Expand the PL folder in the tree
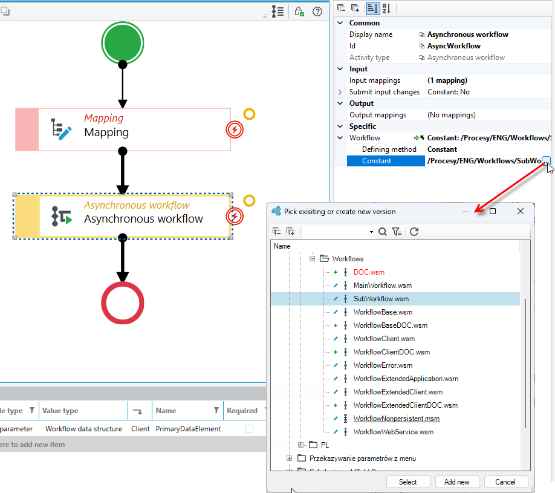This screenshot has height=493, width=555. point(300,445)
